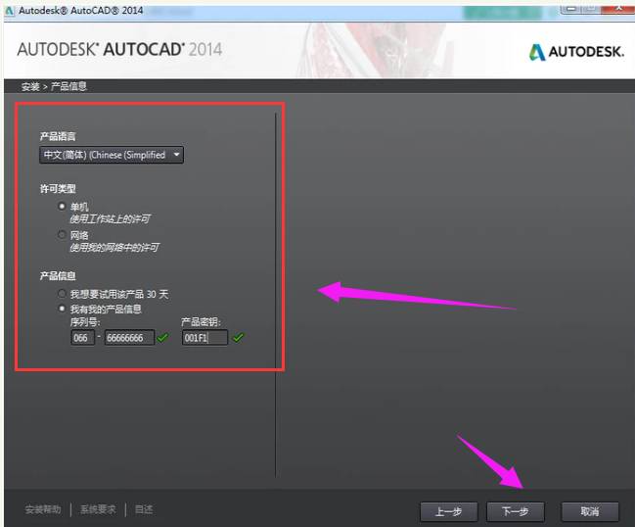Open the 产品语言 language dropdown
Screen dimensions: 635x527
[x=112, y=155]
